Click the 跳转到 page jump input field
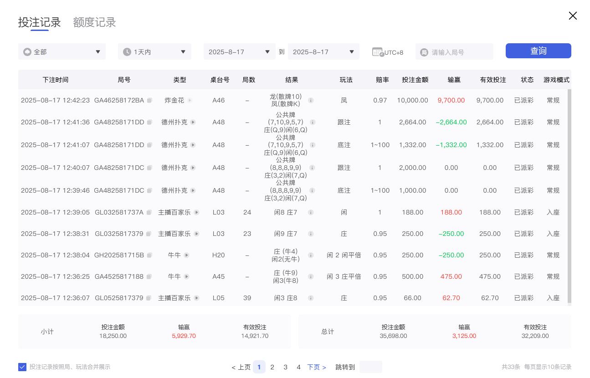590x378 pixels. (x=370, y=367)
